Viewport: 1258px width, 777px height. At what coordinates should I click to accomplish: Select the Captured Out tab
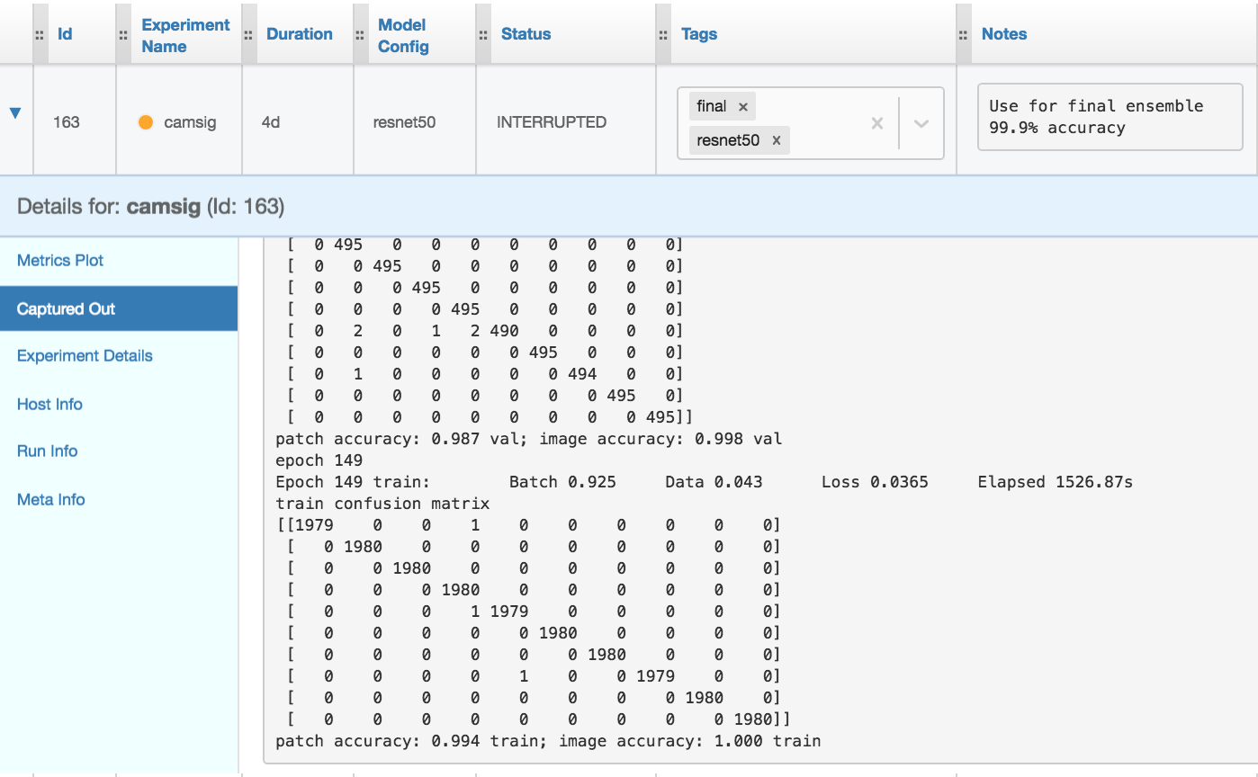point(119,308)
